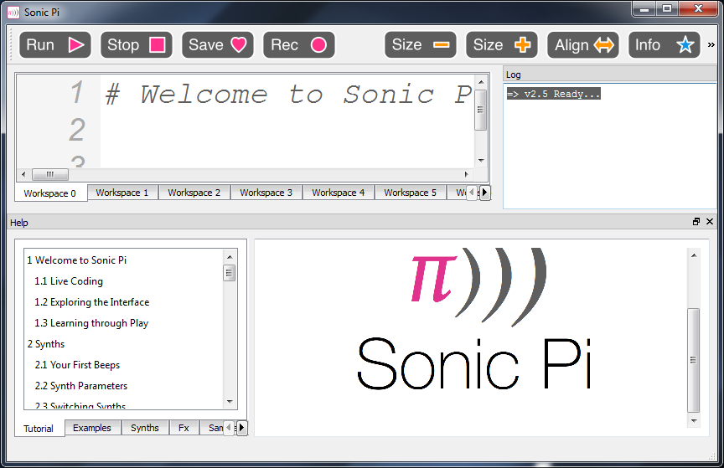Click in the code editor on line 1

click(287, 94)
